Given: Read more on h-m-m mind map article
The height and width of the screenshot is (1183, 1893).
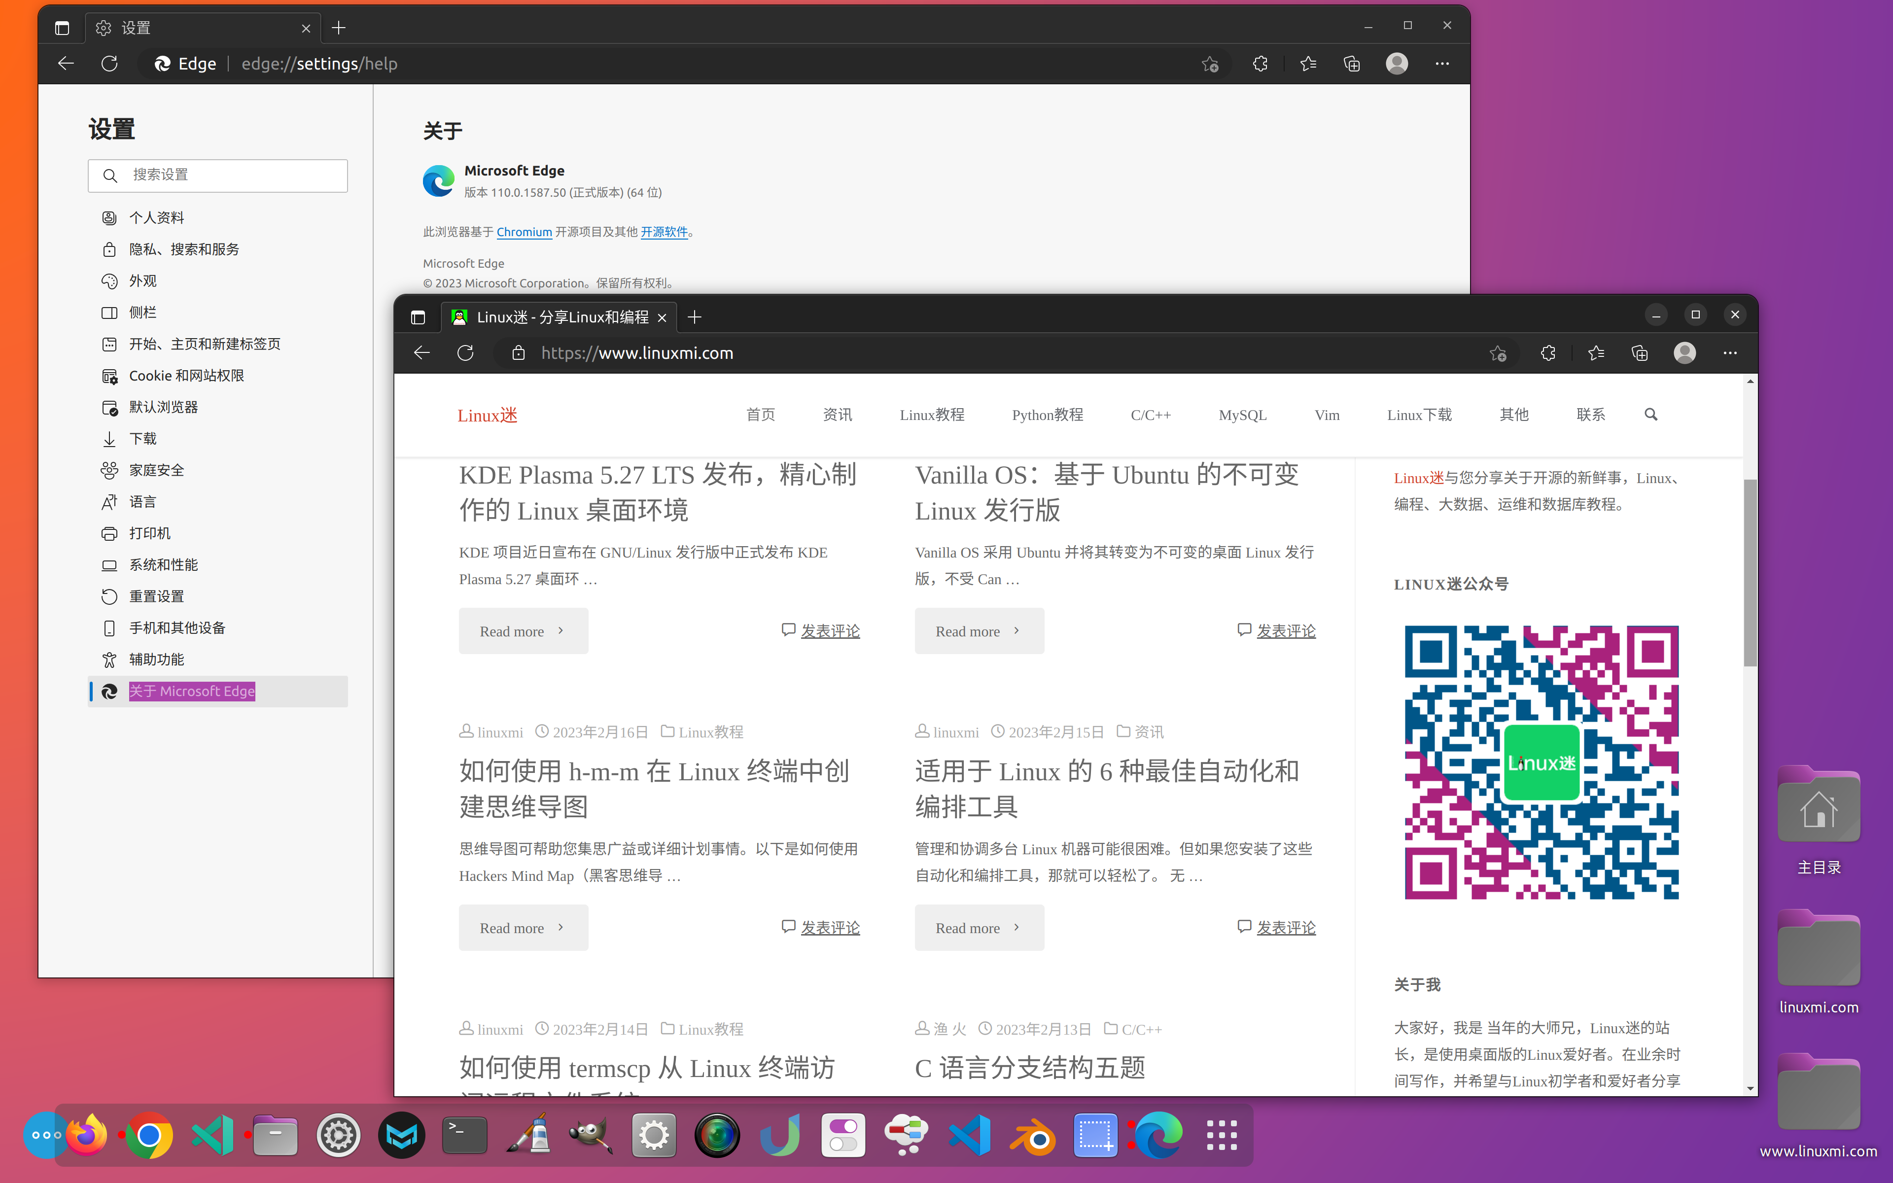Looking at the screenshot, I should pyautogui.click(x=524, y=927).
